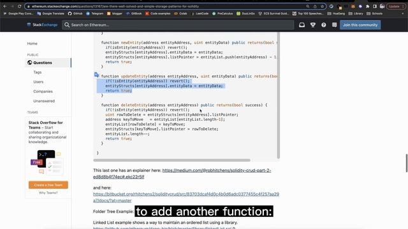This screenshot has height=229, width=408.
Task: Open the GitHub bookmark
Action: pos(75,13)
